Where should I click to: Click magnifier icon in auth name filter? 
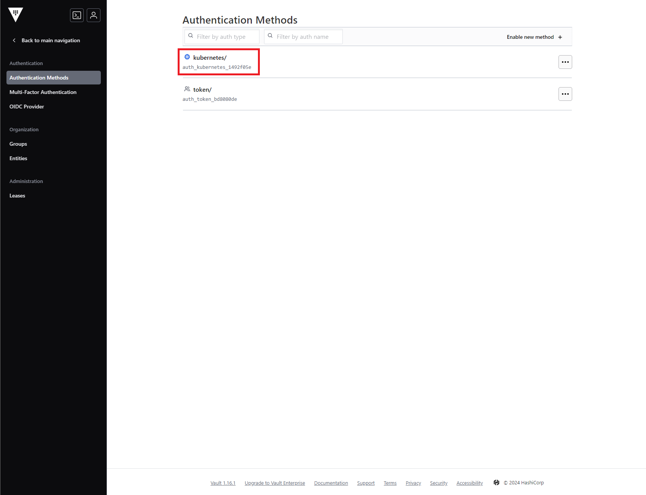[x=270, y=36]
